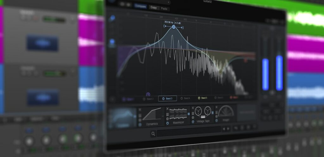This screenshot has width=324, height=157.
Task: Click the Vintage Tape solo S icon
Action: (x=193, y=117)
